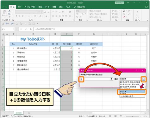Click the Fill down icon in editing group

[x=124, y=14]
